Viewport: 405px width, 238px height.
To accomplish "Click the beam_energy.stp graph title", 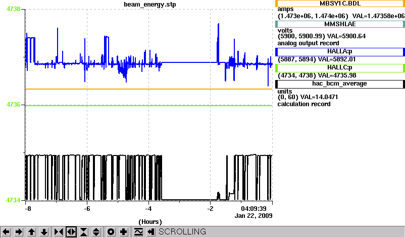I will (150, 5).
